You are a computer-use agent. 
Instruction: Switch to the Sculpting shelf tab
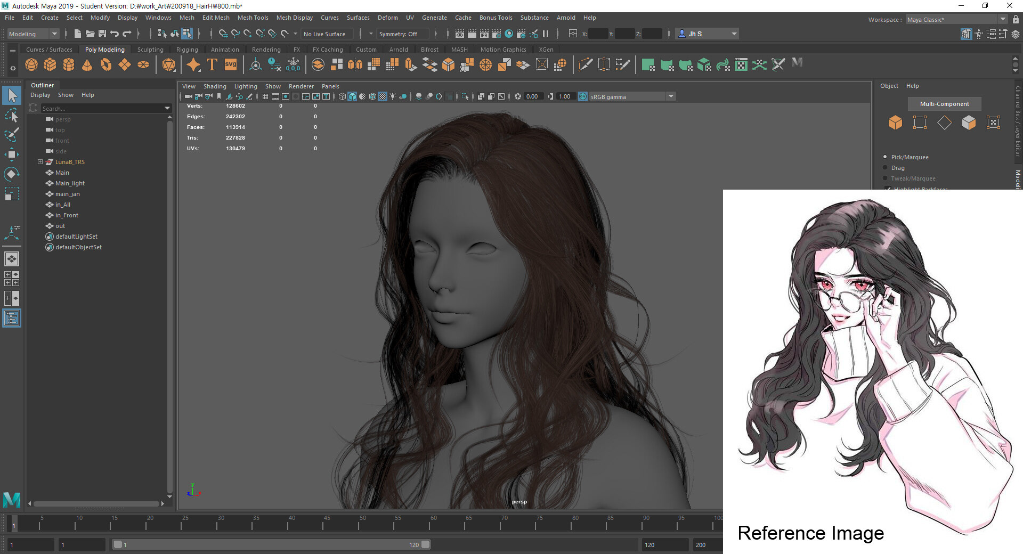tap(150, 50)
